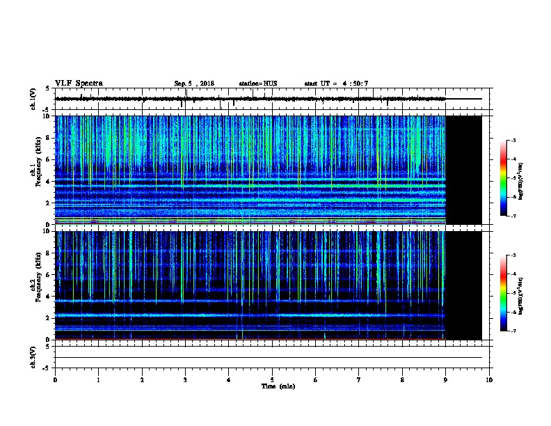Click the black data gap in ch.2 spectrogram
Viewport: 551px width, 426px height.
pyautogui.click(x=463, y=285)
